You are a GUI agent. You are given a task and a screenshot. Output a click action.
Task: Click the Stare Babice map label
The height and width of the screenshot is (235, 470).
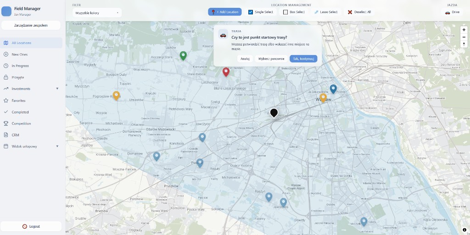tap(196, 74)
